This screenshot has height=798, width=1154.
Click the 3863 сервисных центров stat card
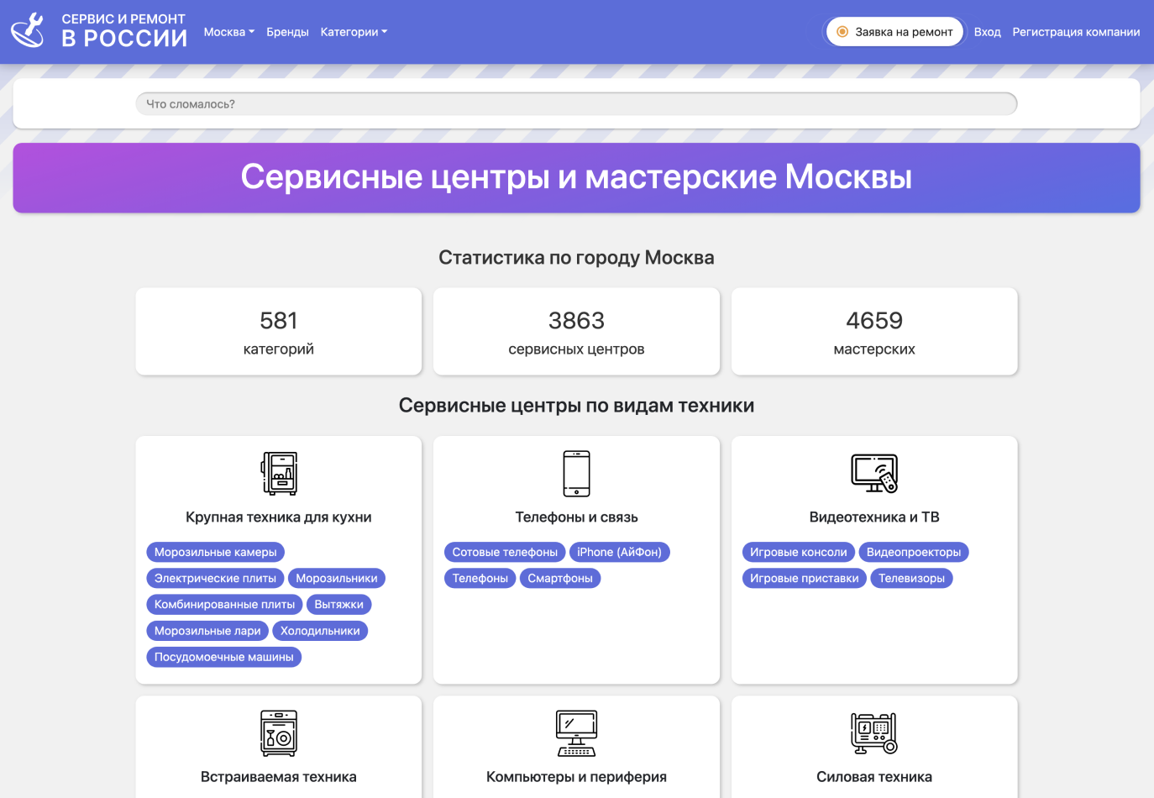point(576,332)
